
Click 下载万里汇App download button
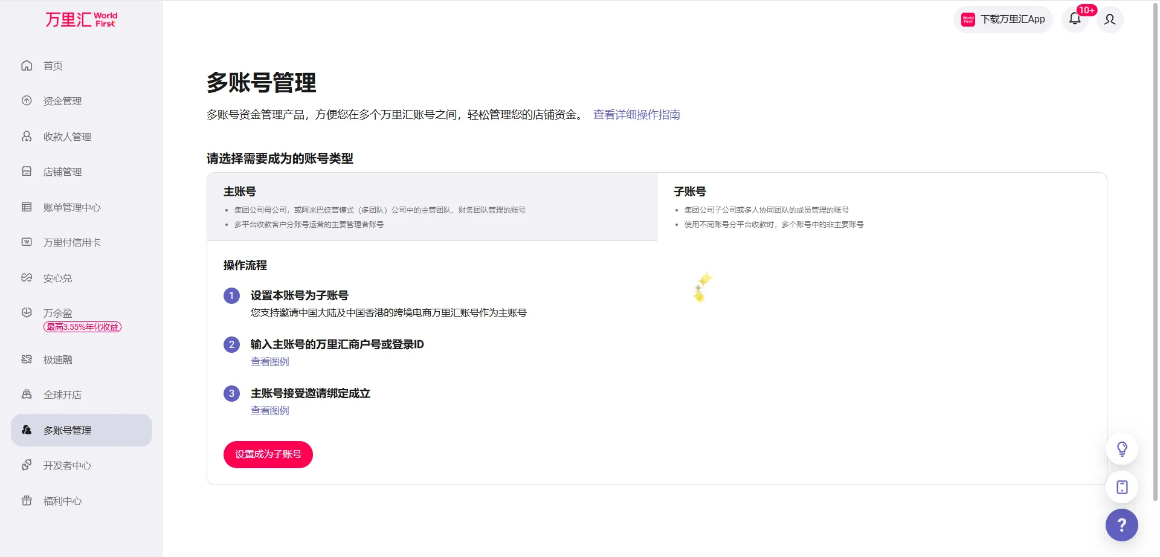click(1003, 19)
